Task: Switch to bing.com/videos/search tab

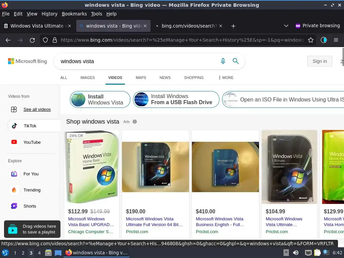Action: click(189, 26)
